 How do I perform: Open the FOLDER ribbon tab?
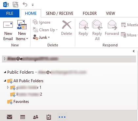click(x=90, y=13)
